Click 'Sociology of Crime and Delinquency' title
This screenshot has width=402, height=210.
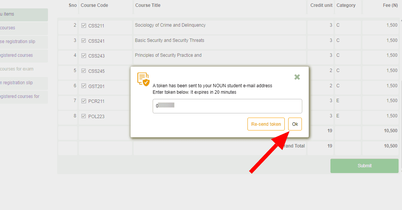[170, 25]
